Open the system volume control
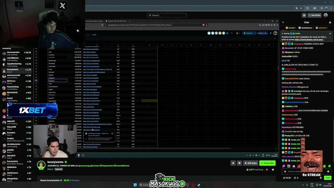The height and width of the screenshot is (188, 334). [x=320, y=185]
